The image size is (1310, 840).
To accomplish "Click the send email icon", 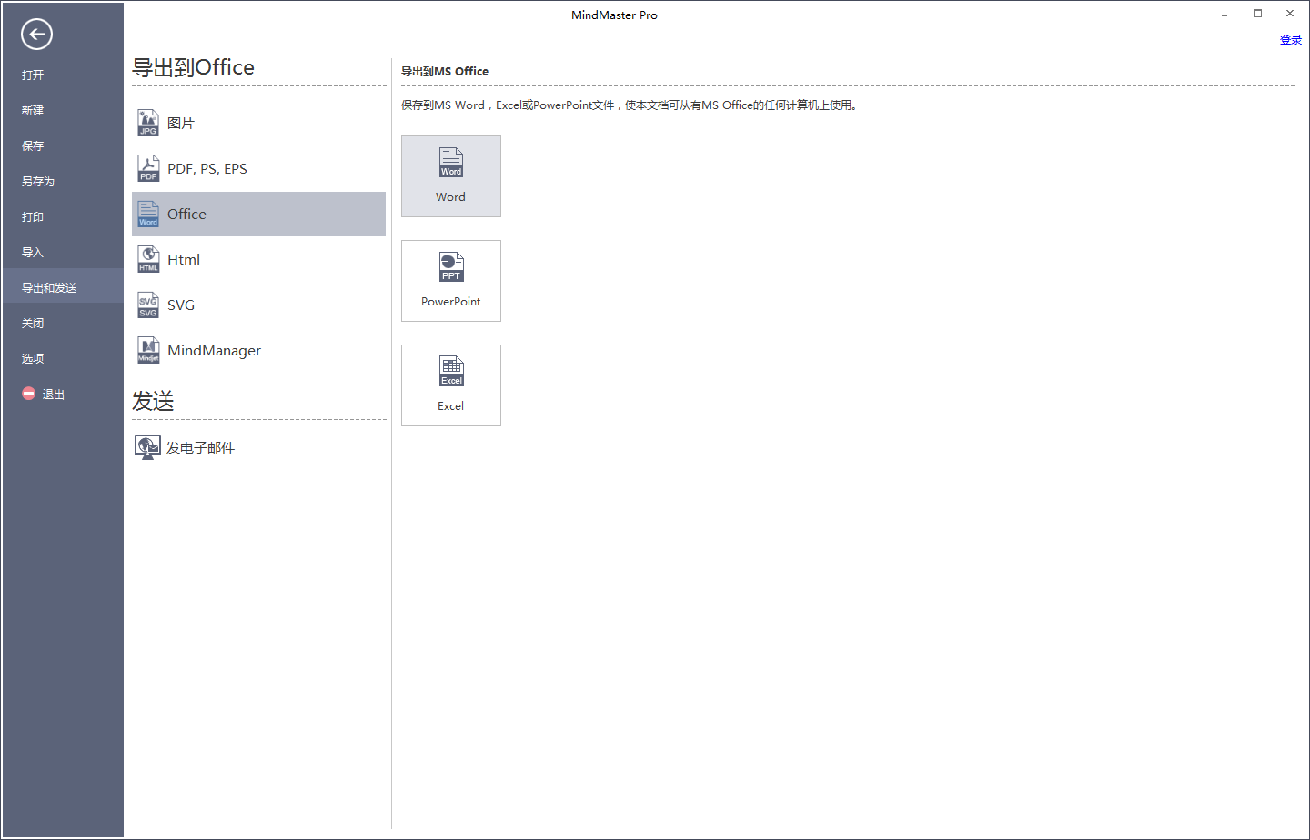I will (147, 447).
